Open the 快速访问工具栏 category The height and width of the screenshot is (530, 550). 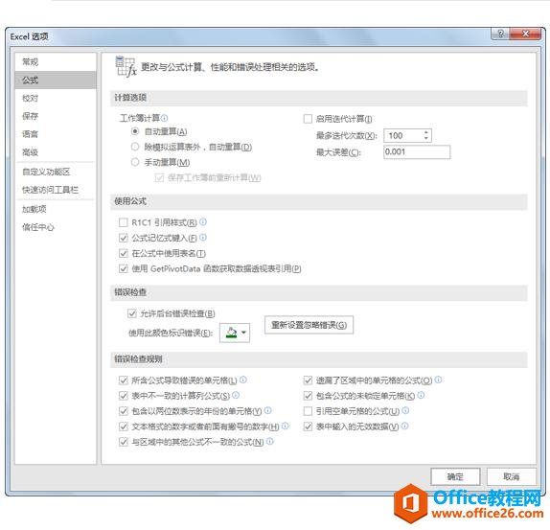(x=56, y=190)
